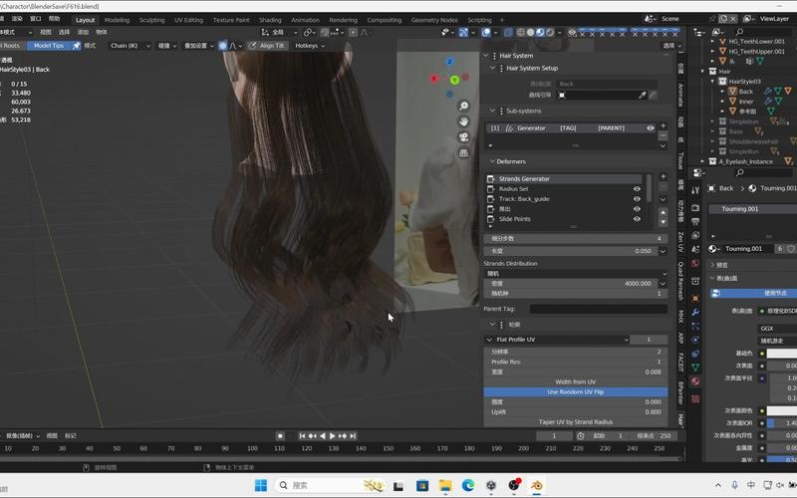Open Windows Start menu
Image resolution: width=797 pixels, height=498 pixels.
click(x=261, y=486)
